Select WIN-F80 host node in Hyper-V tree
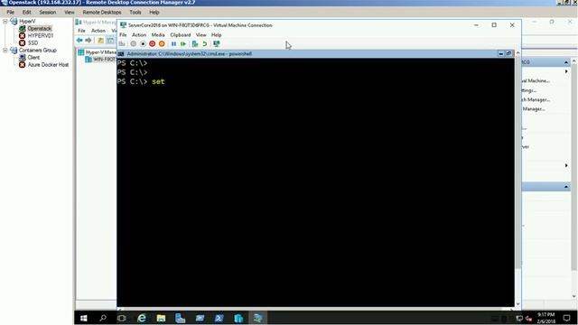578x325 pixels. click(105, 60)
